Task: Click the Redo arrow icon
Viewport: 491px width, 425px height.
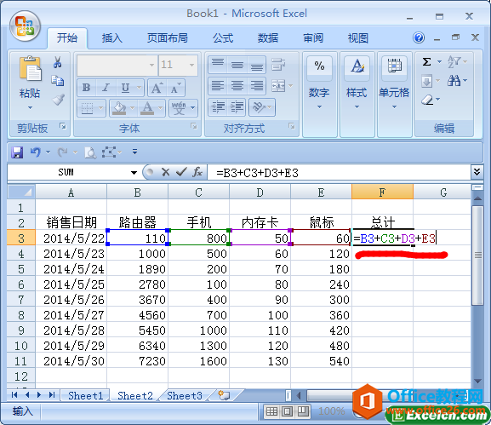Action: click(63, 152)
